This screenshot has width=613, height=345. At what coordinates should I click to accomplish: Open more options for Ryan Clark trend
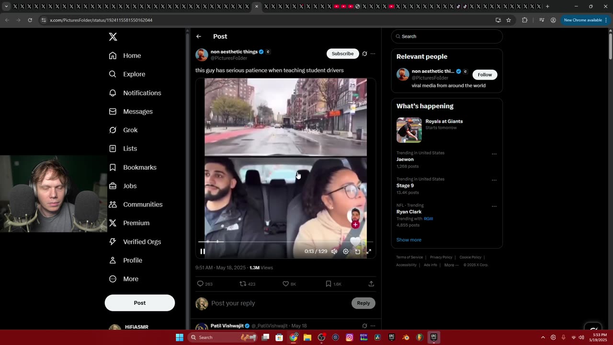(x=494, y=207)
